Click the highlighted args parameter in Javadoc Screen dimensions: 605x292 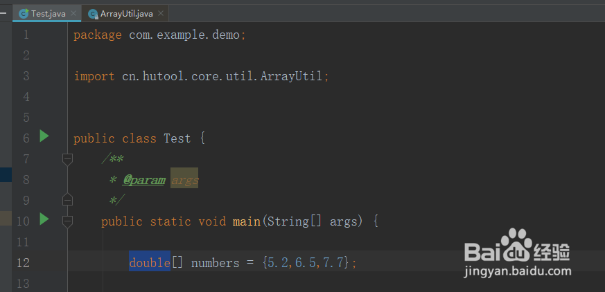pyautogui.click(x=184, y=180)
